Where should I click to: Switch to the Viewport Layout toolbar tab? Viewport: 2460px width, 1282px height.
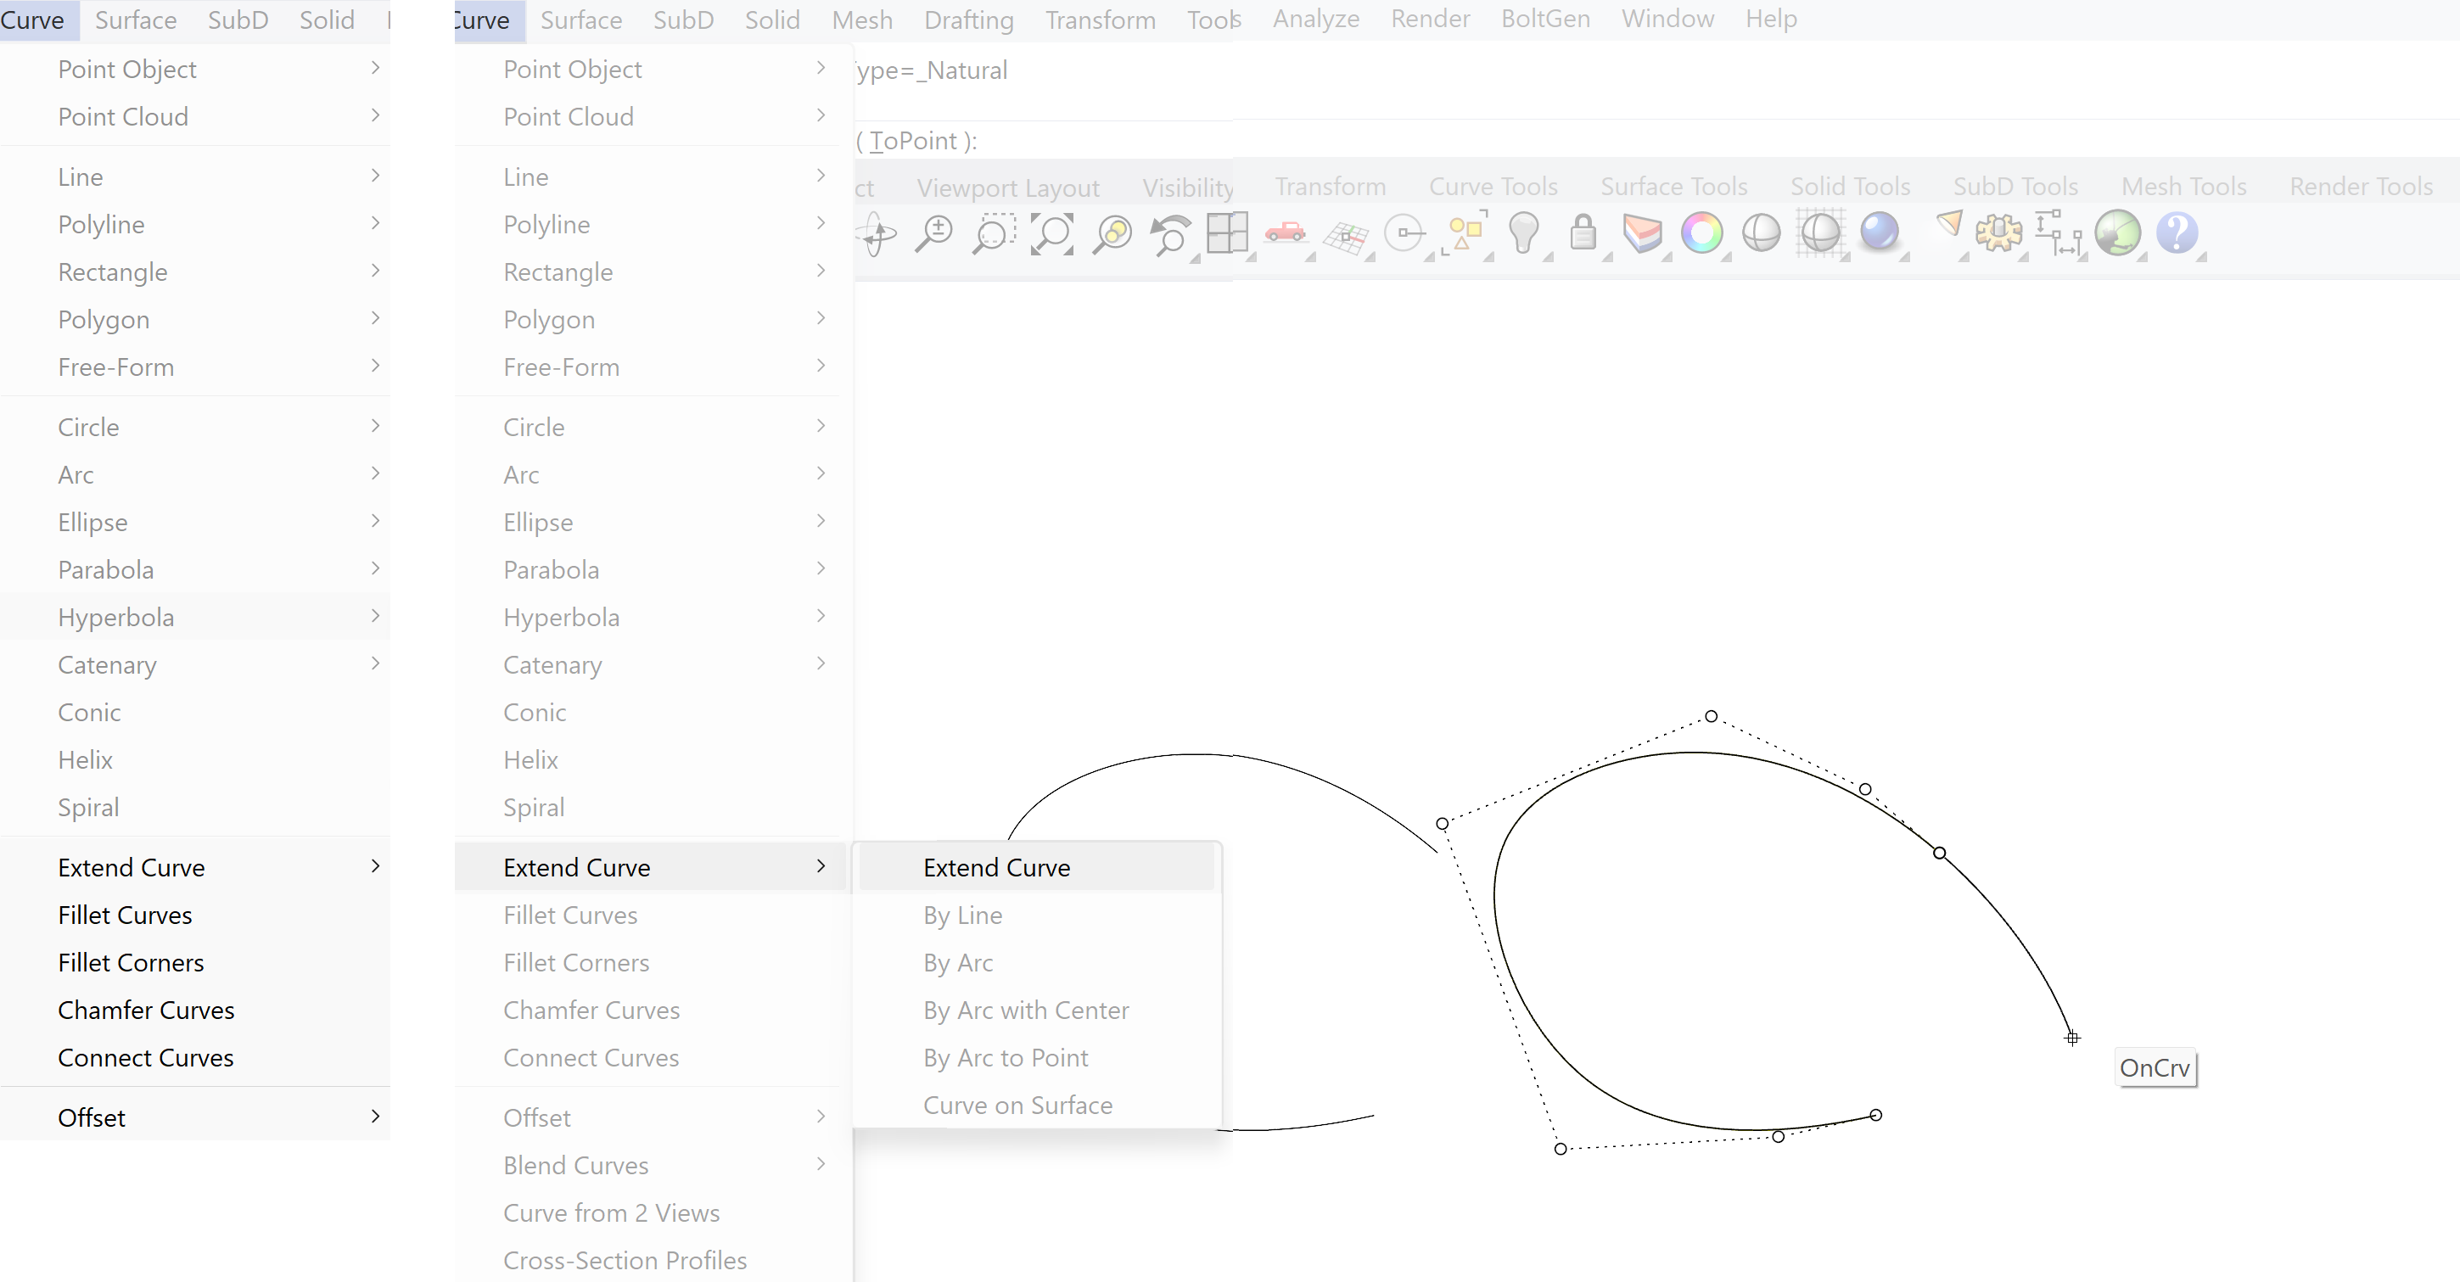coord(1007,188)
